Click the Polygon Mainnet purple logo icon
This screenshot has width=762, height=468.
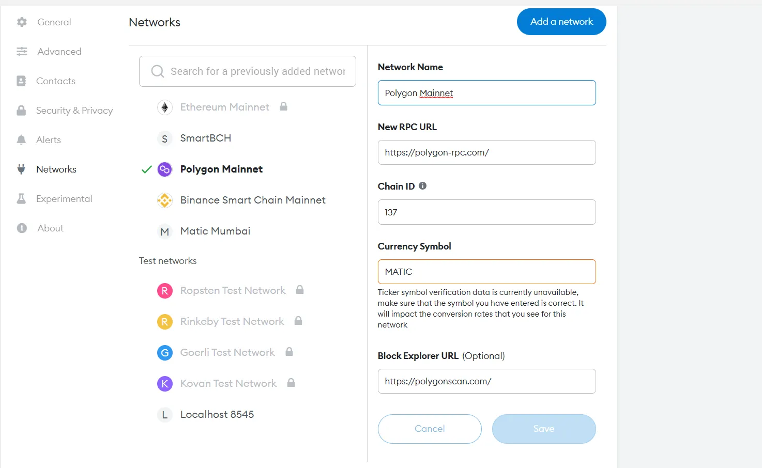pos(164,169)
